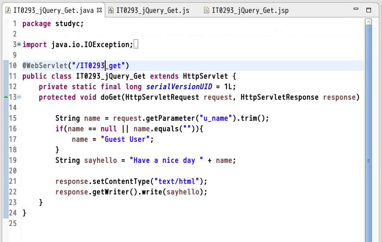Click "HttpServletResponse" parameter type
This screenshot has width=382, height=242.
point(280,97)
